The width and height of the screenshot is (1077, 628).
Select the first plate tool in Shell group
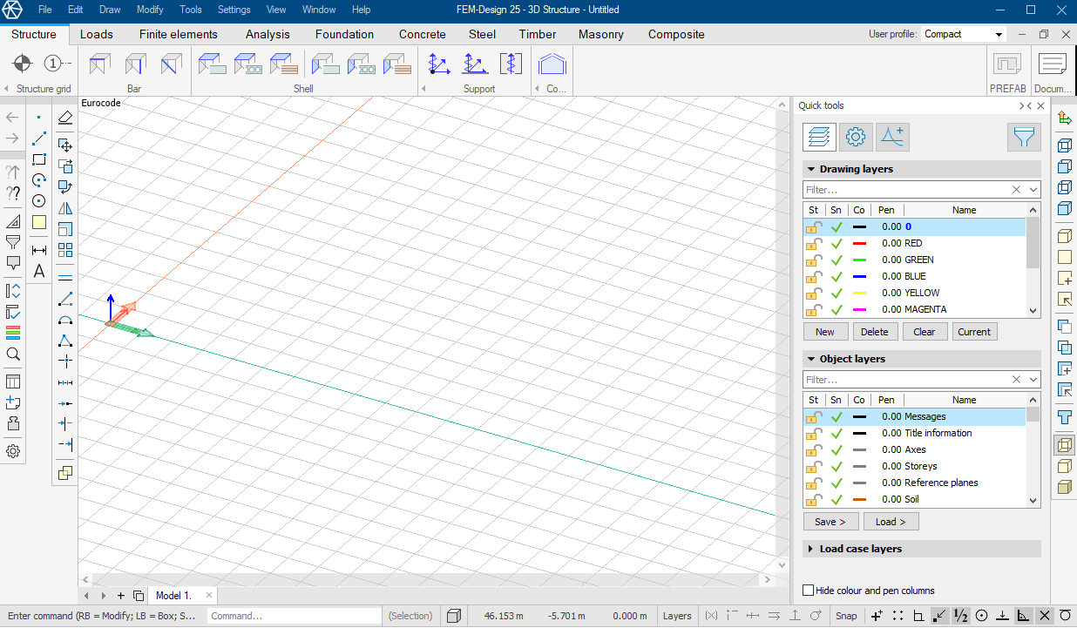(x=213, y=64)
